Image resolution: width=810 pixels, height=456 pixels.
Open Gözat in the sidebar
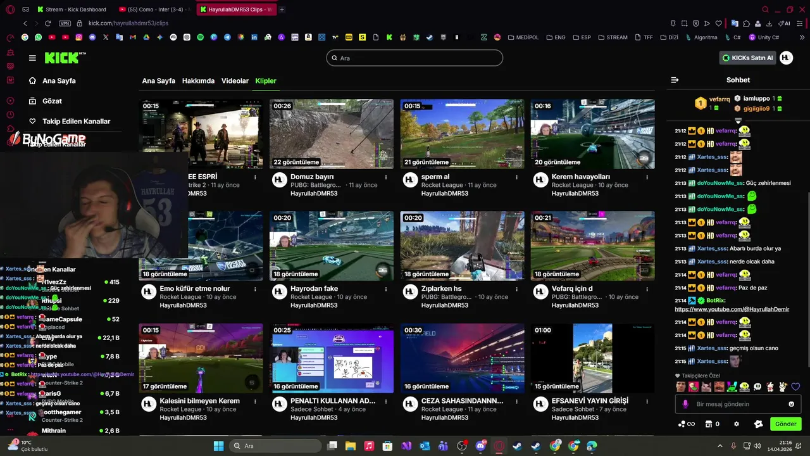point(52,101)
